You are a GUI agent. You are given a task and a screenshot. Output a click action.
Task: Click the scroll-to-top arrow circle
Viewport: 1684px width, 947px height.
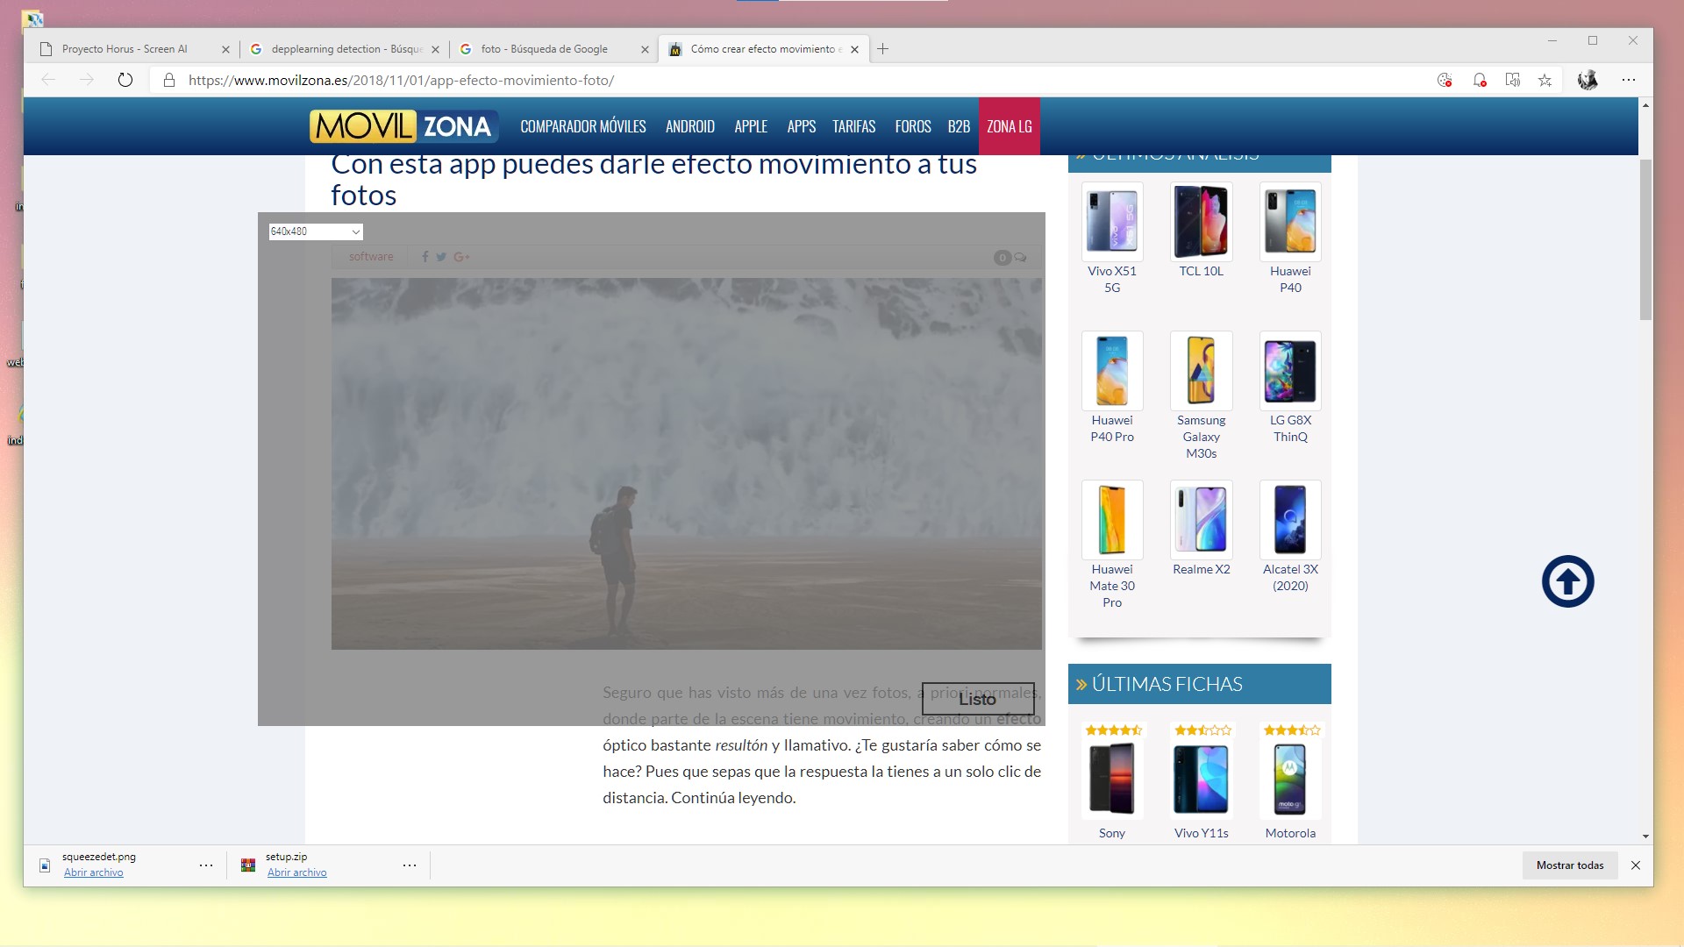click(x=1567, y=581)
